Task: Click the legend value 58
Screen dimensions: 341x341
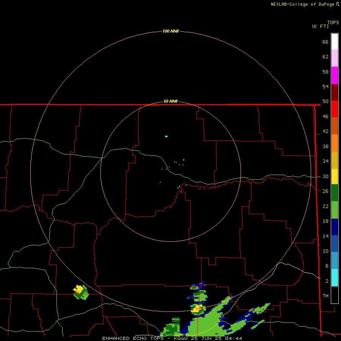Action: click(x=325, y=72)
